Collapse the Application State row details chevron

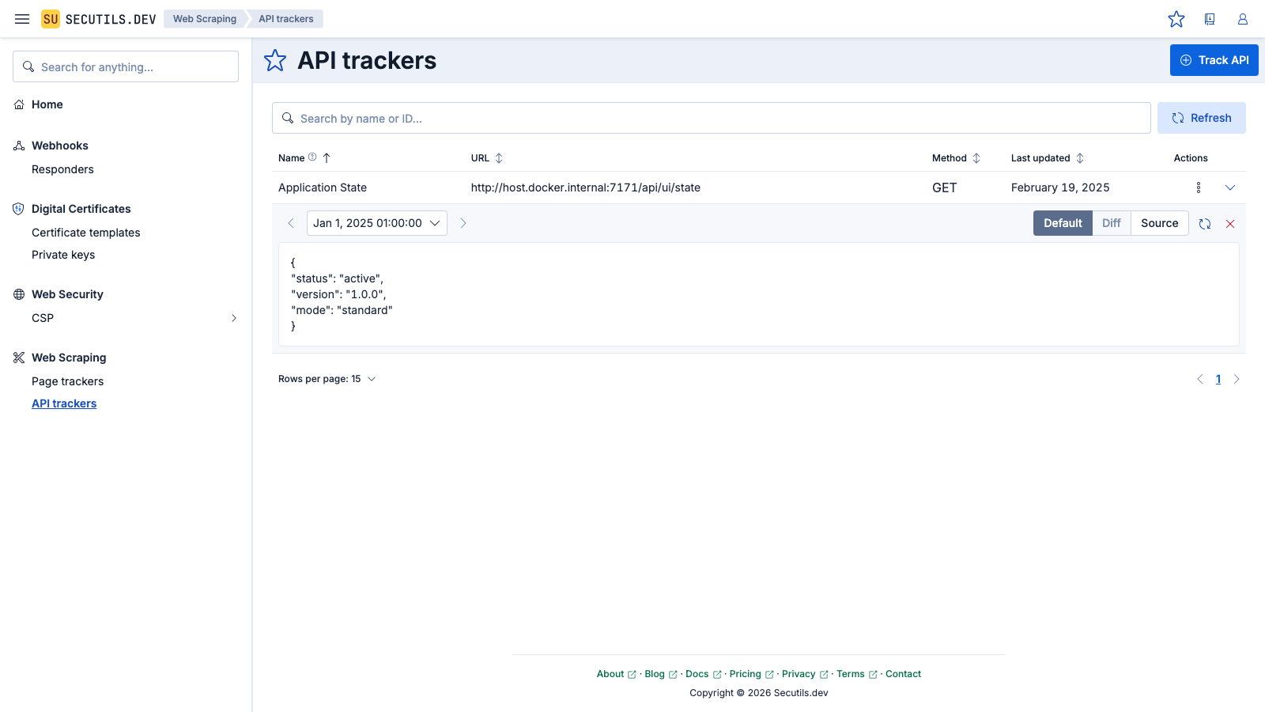(1230, 187)
